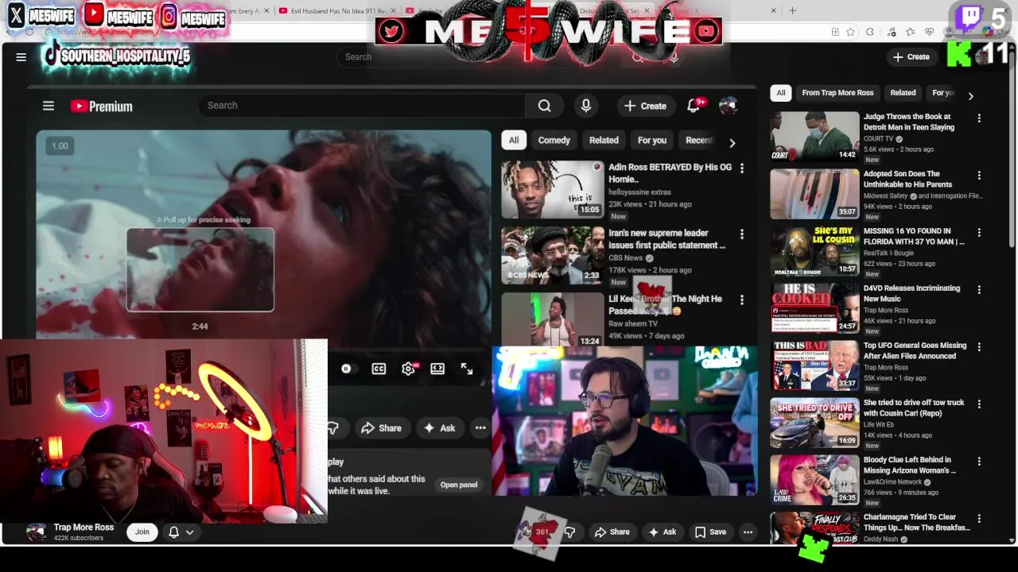The image size is (1018, 572).
Task: Click the inner YouTube window's search input field
Action: click(362, 106)
